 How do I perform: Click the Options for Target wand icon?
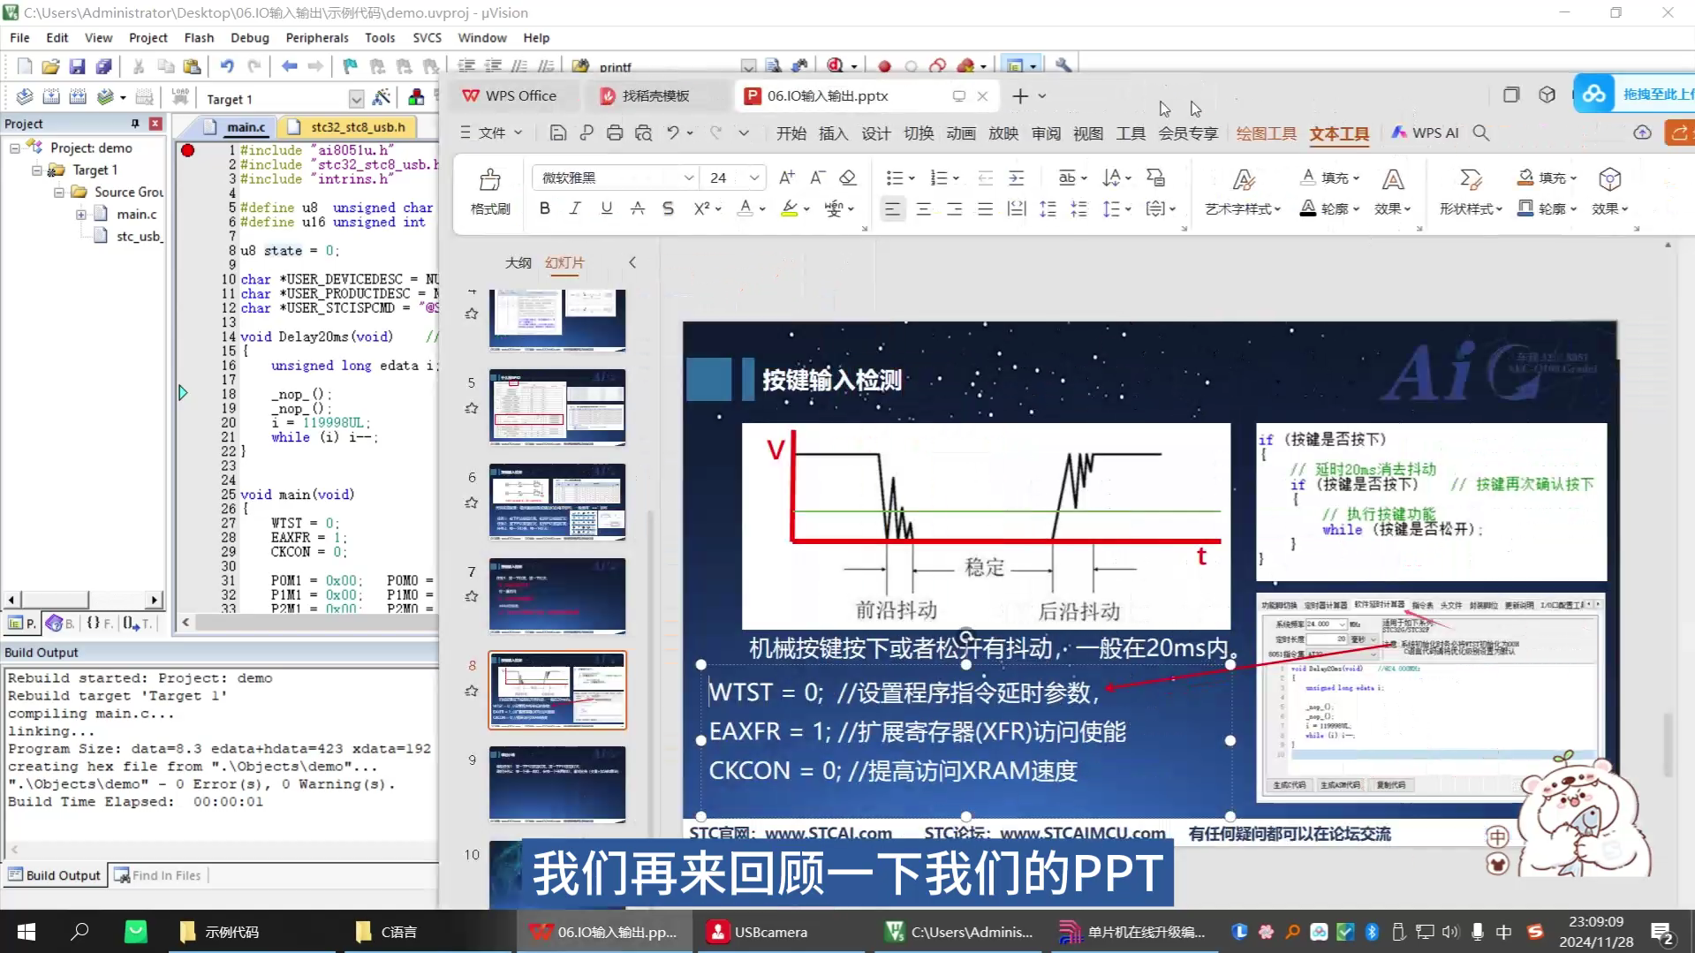(x=382, y=97)
